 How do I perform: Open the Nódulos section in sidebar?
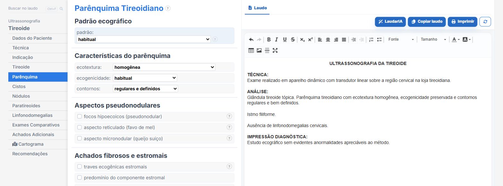(x=38, y=96)
